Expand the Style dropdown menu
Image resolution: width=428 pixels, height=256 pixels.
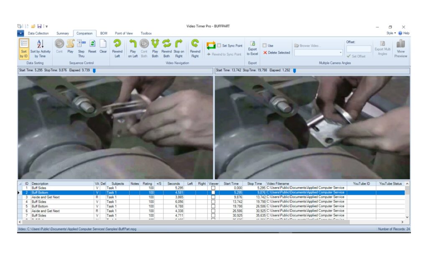pos(391,33)
